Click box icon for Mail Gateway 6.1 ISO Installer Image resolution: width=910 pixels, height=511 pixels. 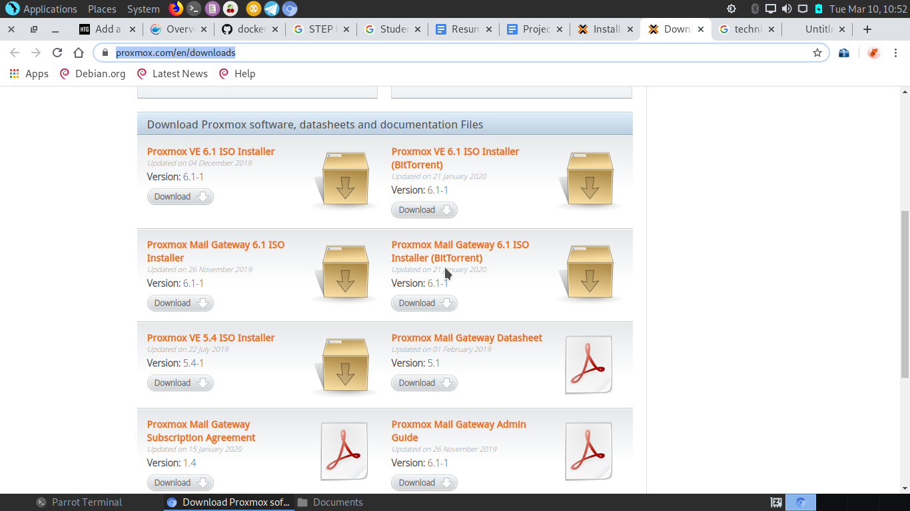tap(344, 271)
